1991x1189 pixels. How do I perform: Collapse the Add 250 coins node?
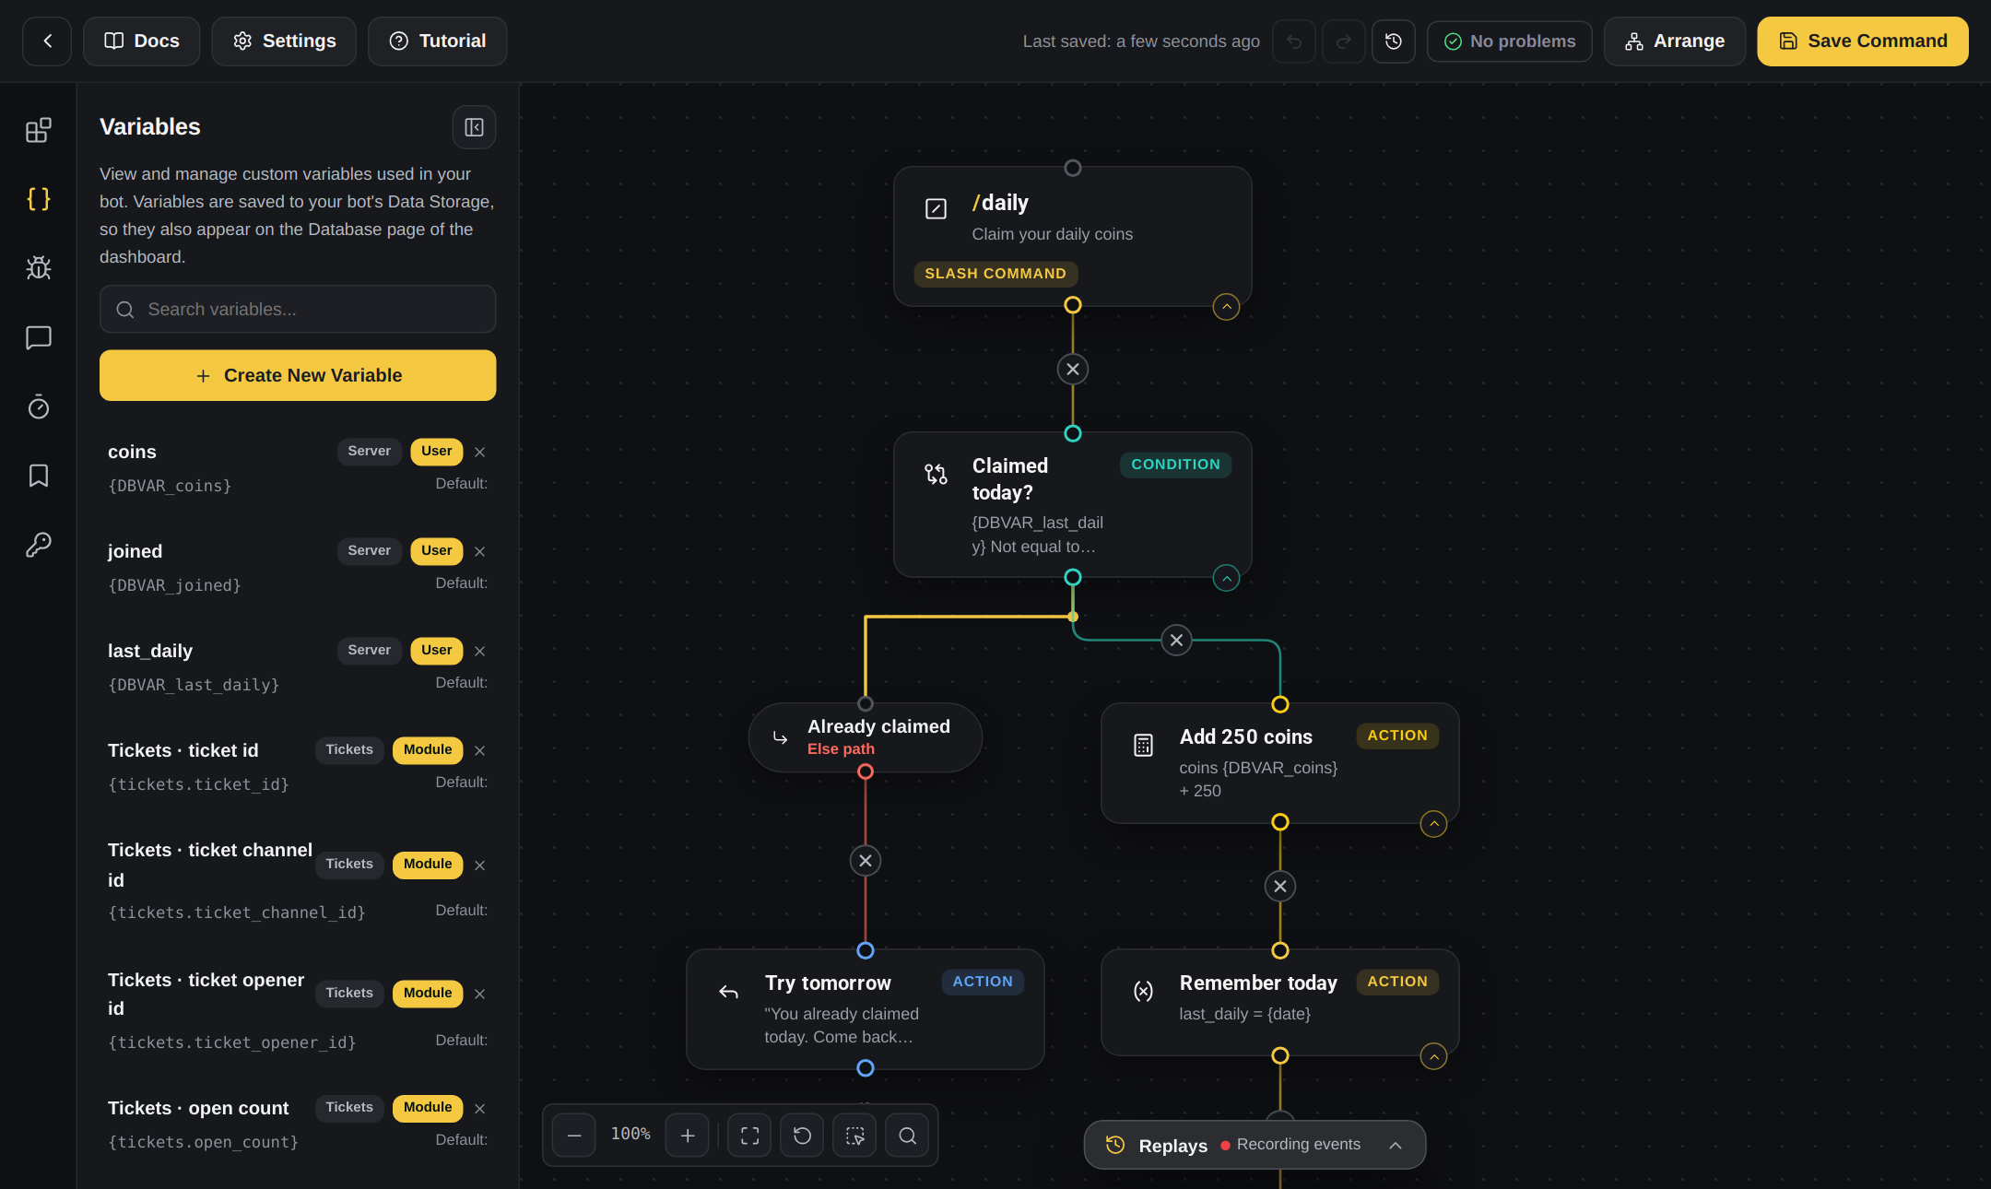tap(1433, 824)
